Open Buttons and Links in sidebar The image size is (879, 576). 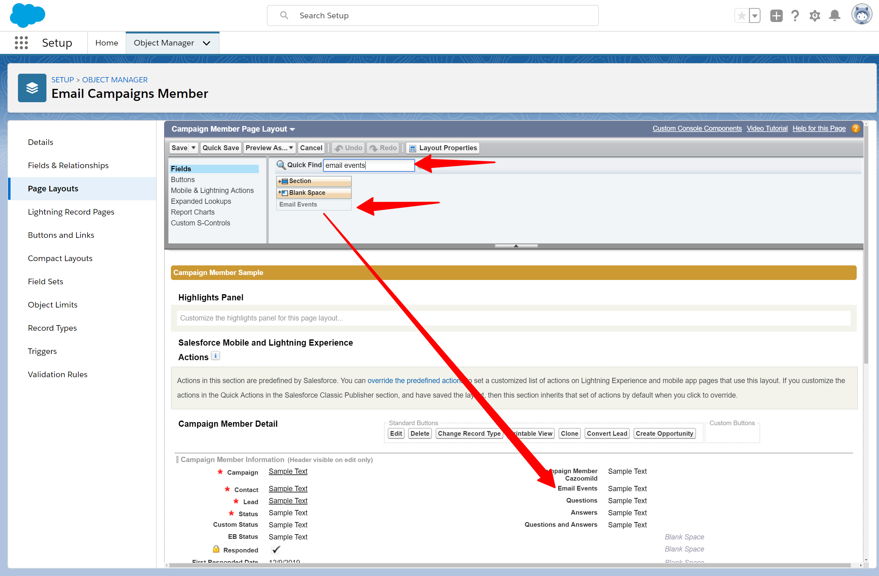tap(61, 235)
